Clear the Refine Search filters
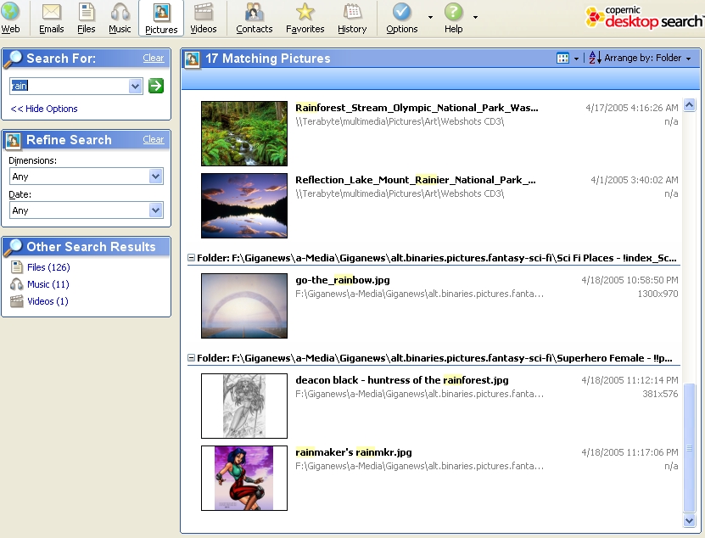The image size is (705, 538). [154, 139]
